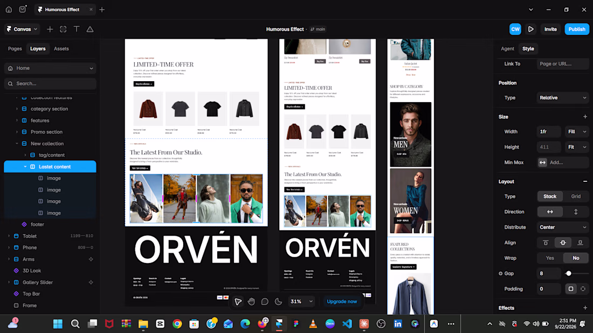This screenshot has width=593, height=333.
Task: Open VLC media player from the taskbar
Action: pos(313,323)
